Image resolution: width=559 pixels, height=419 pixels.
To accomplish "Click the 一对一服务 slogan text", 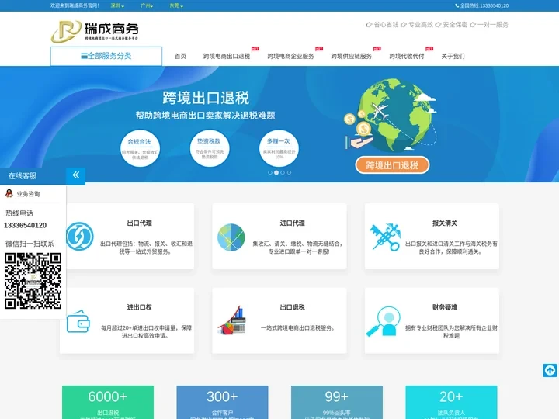I will (493, 25).
